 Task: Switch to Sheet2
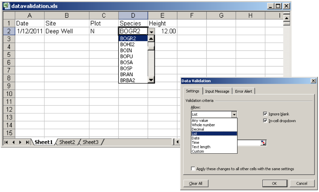pyautogui.click(x=67, y=142)
